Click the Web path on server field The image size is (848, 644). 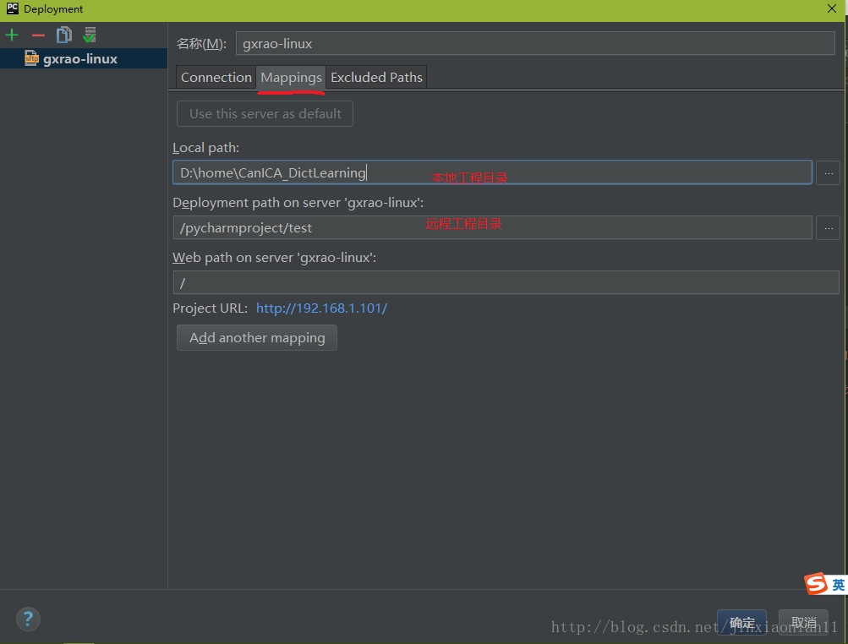click(x=506, y=282)
